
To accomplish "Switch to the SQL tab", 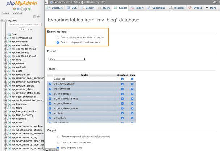I will click(x=72, y=8).
